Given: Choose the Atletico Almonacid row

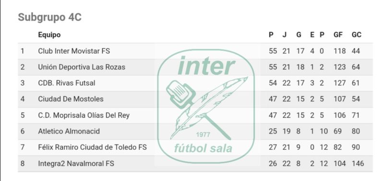Looking at the screenshot, I should pyautogui.click(x=195, y=131).
